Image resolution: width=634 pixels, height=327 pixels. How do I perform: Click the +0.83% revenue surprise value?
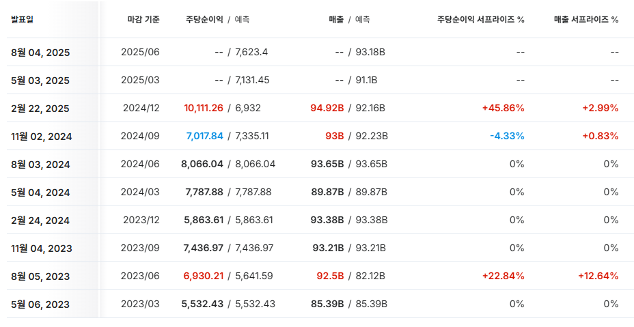[x=601, y=137]
